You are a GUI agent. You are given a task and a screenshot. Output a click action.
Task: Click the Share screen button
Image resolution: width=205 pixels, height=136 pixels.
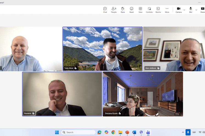[x=203, y=10]
